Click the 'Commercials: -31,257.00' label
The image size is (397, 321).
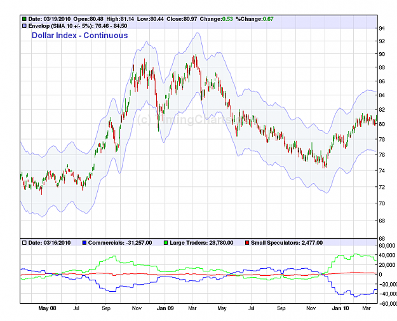(120, 243)
